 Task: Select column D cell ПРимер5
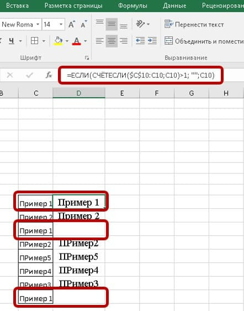pyautogui.click(x=79, y=256)
